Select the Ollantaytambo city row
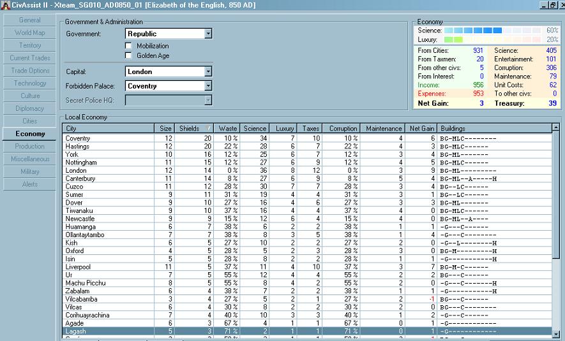This screenshot has height=341, width=565. pyautogui.click(x=307, y=235)
